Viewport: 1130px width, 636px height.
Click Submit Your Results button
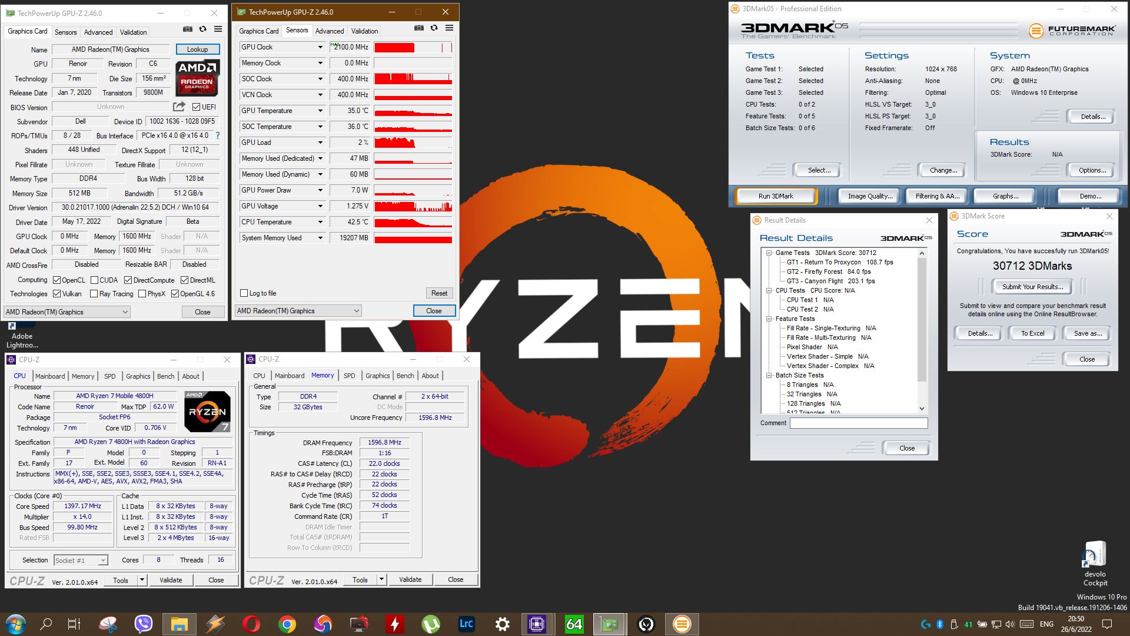point(1032,287)
